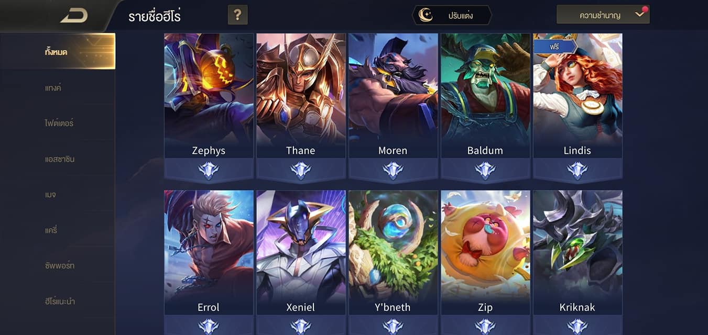
Task: Tap the mastery badge under Moren
Action: pos(393,170)
